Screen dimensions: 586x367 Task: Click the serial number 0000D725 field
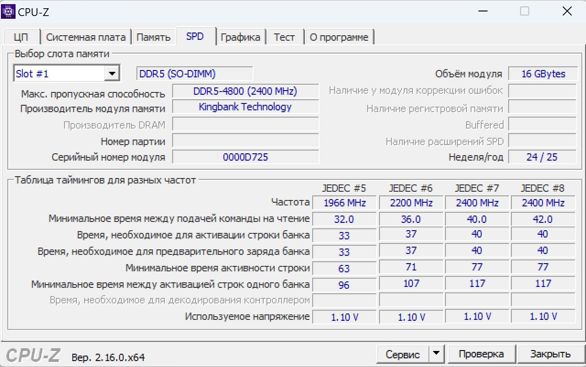(x=245, y=157)
